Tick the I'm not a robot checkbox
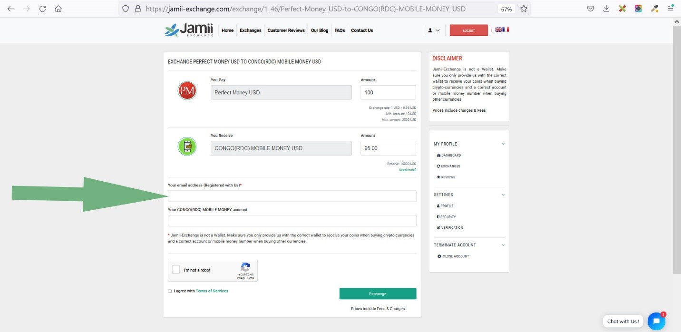This screenshot has height=332, width=681. pos(176,270)
